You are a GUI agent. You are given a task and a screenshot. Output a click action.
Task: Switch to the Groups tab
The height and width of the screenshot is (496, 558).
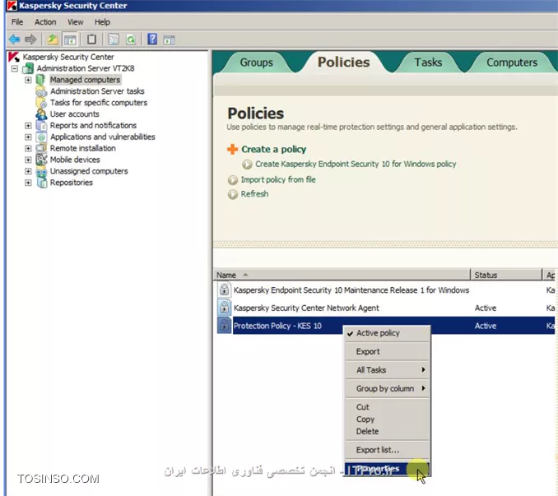coord(256,63)
